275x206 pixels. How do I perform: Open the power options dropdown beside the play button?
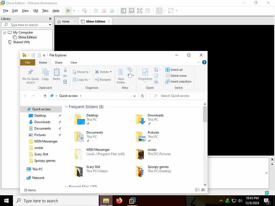point(74,11)
